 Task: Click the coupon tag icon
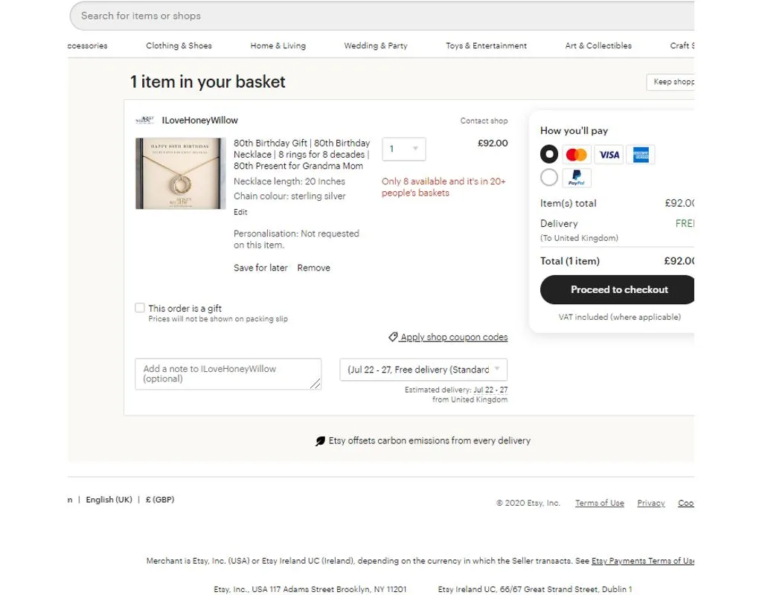[x=393, y=337]
